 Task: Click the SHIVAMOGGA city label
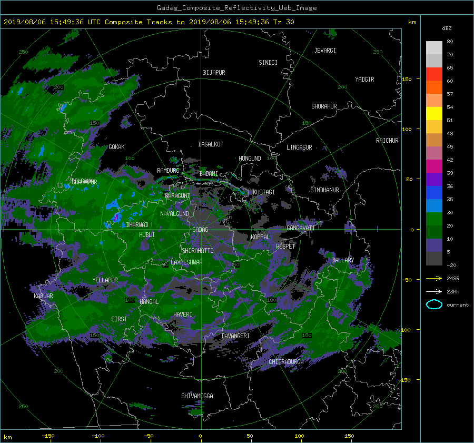[197, 396]
